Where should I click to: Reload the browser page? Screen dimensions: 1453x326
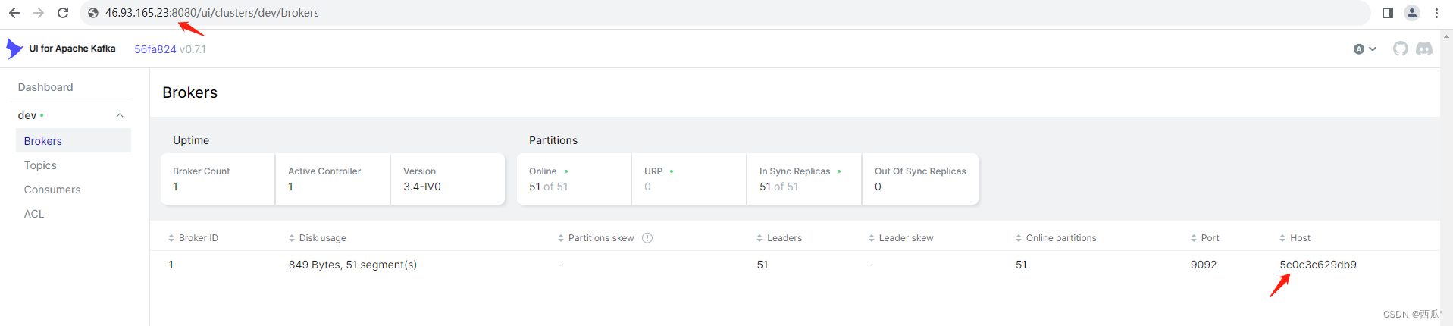[x=63, y=13]
